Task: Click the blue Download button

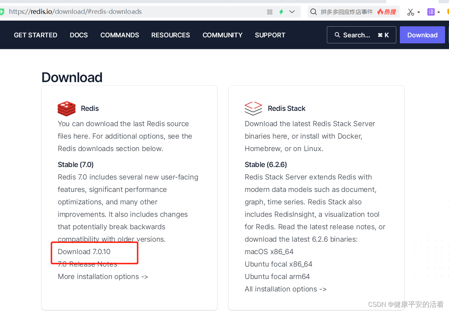Action: coord(422,35)
